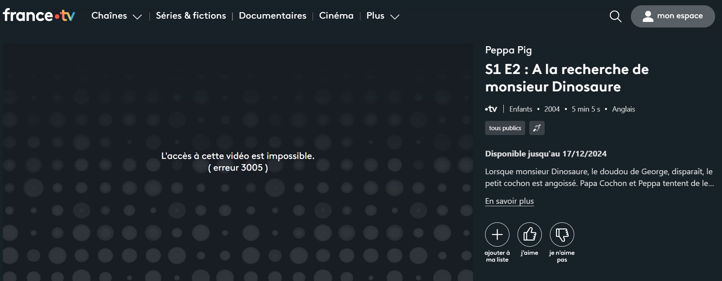The height and width of the screenshot is (281, 722).
Task: Click the L'accès à cette vidéo est impossible text
Action: click(238, 156)
